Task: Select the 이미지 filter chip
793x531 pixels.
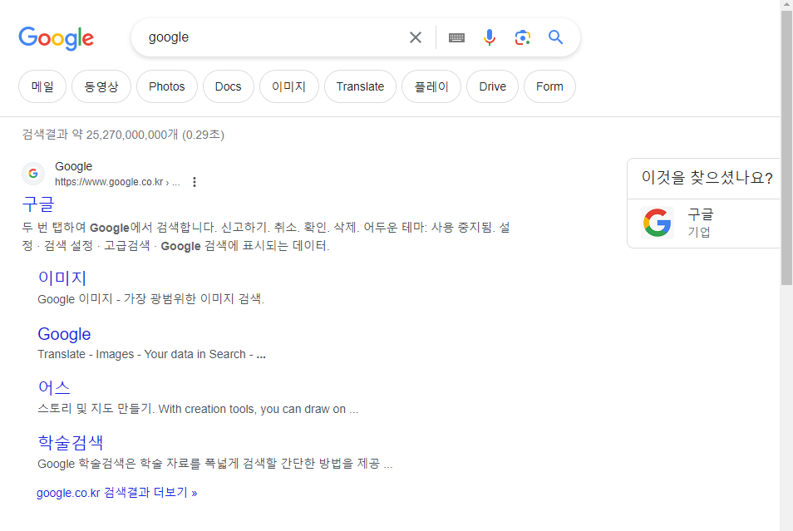Action: click(x=288, y=86)
